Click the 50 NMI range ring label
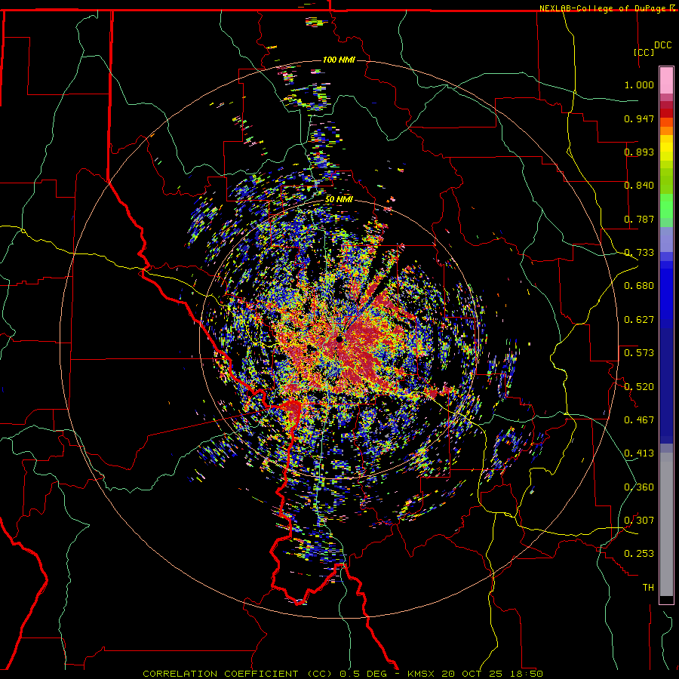The height and width of the screenshot is (679, 679). [339, 200]
